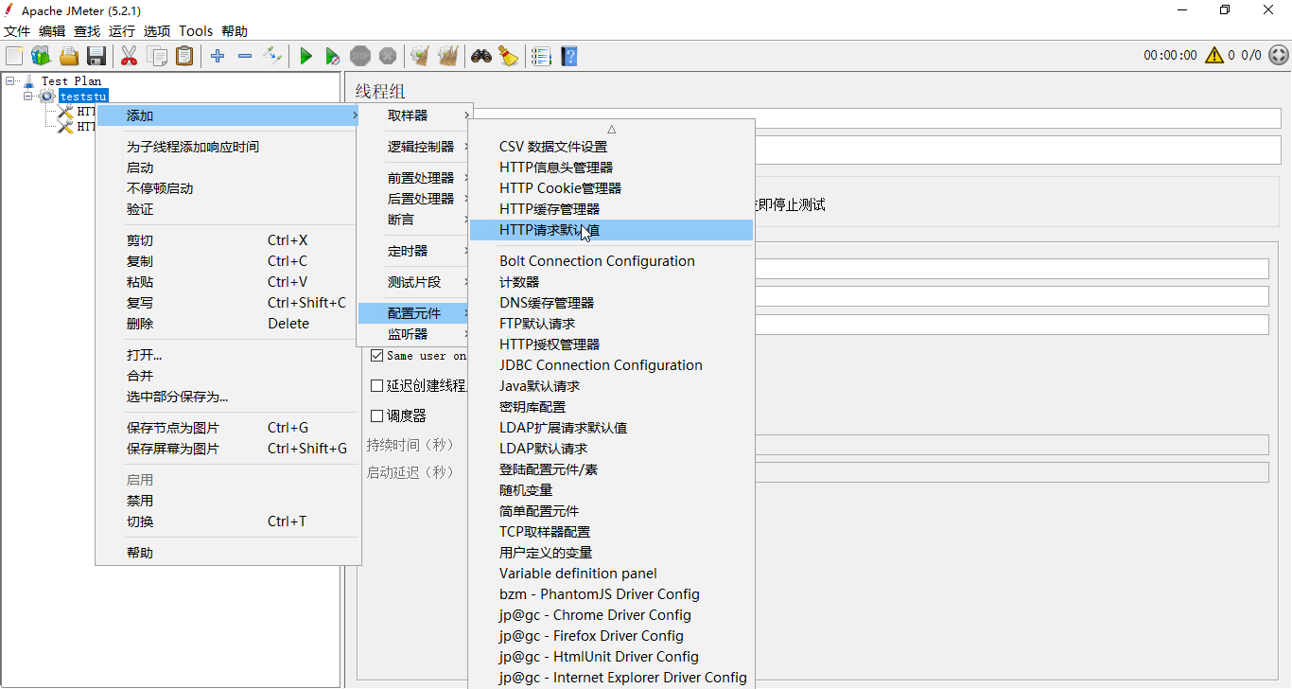The image size is (1292, 689).
Task: Create a new test plan from the toolbar
Action: [x=14, y=56]
